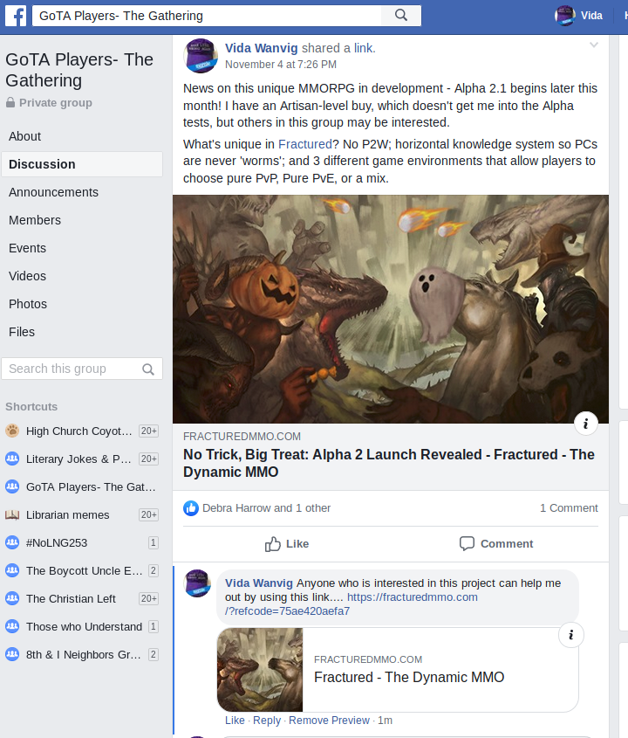Viewport: 628px width, 738px height.
Task: Click The Boycott Uncle group icon
Action: tap(12, 570)
